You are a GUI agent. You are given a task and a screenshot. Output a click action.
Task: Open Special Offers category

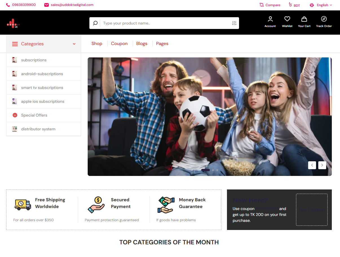34,115
